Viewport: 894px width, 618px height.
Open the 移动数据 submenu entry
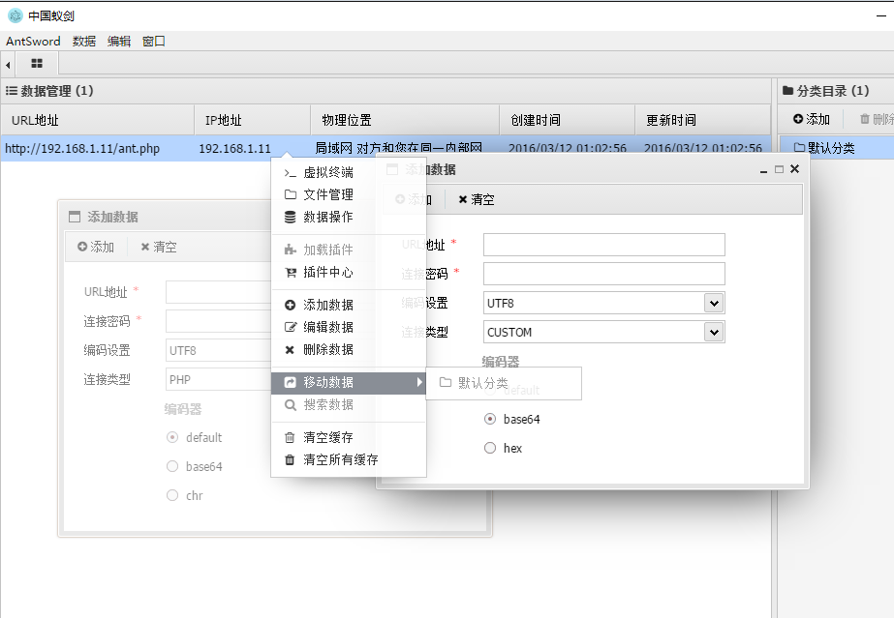[349, 382]
